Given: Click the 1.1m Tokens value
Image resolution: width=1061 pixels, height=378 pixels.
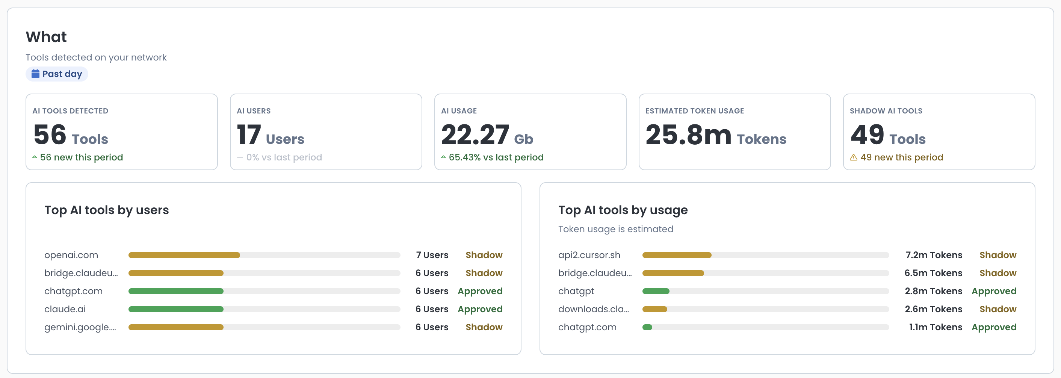Looking at the screenshot, I should coord(936,327).
